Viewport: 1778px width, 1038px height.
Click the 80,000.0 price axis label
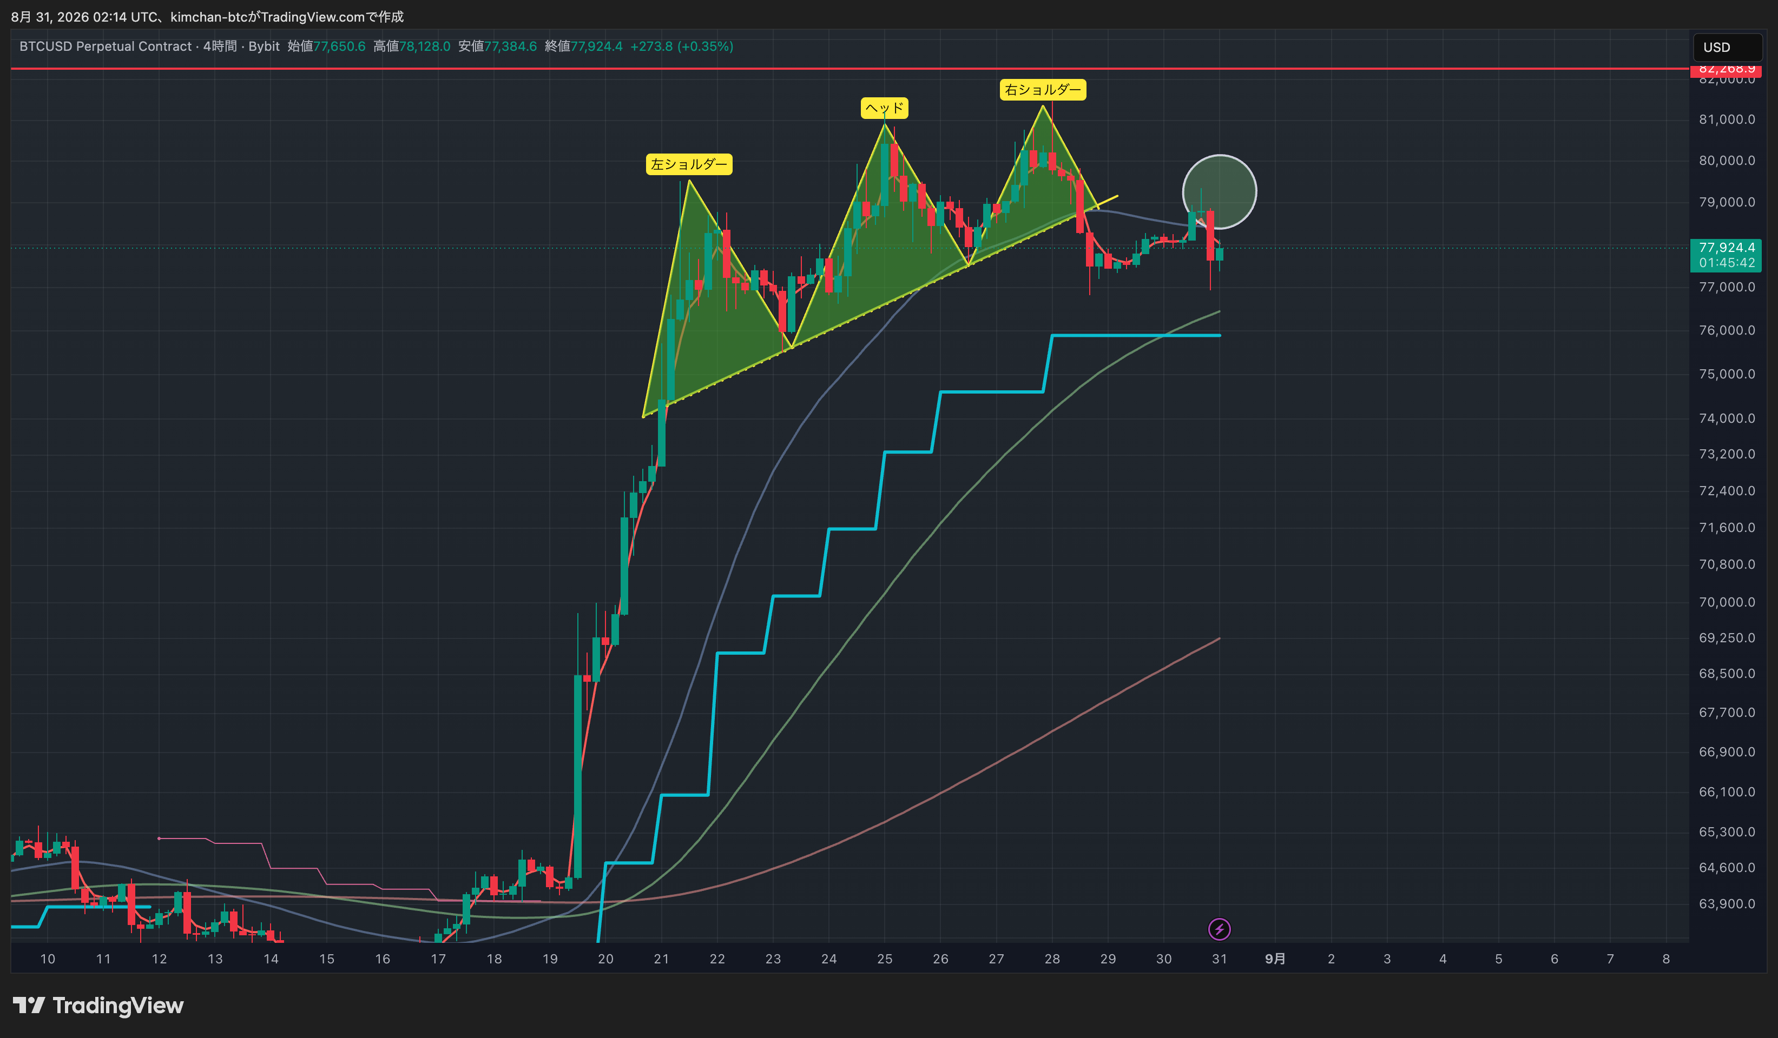(1727, 160)
